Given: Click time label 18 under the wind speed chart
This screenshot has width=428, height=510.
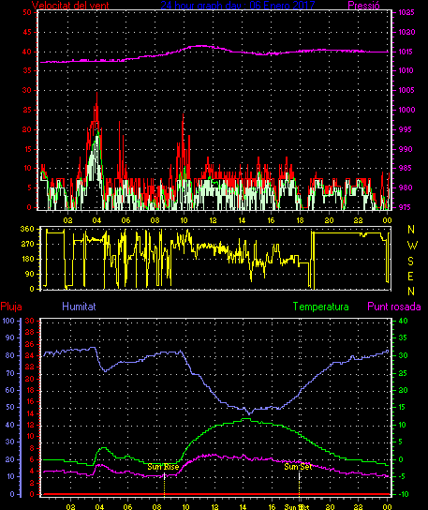Looking at the screenshot, I should pos(300,220).
